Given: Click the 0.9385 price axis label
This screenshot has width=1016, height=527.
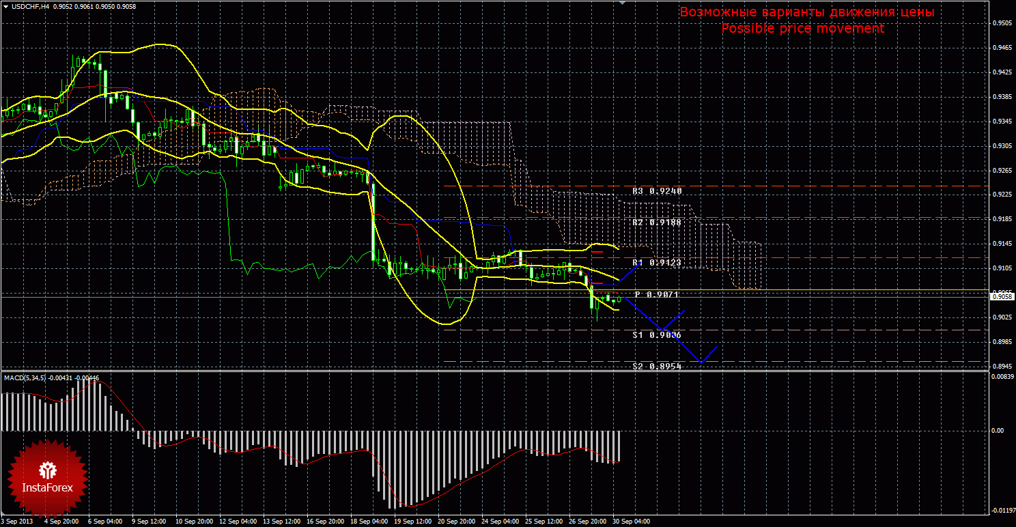Looking at the screenshot, I should (1002, 97).
